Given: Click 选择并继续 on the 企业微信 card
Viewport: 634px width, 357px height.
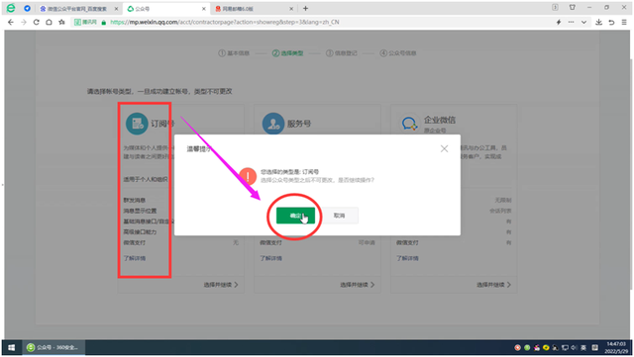Looking at the screenshot, I should [493, 285].
